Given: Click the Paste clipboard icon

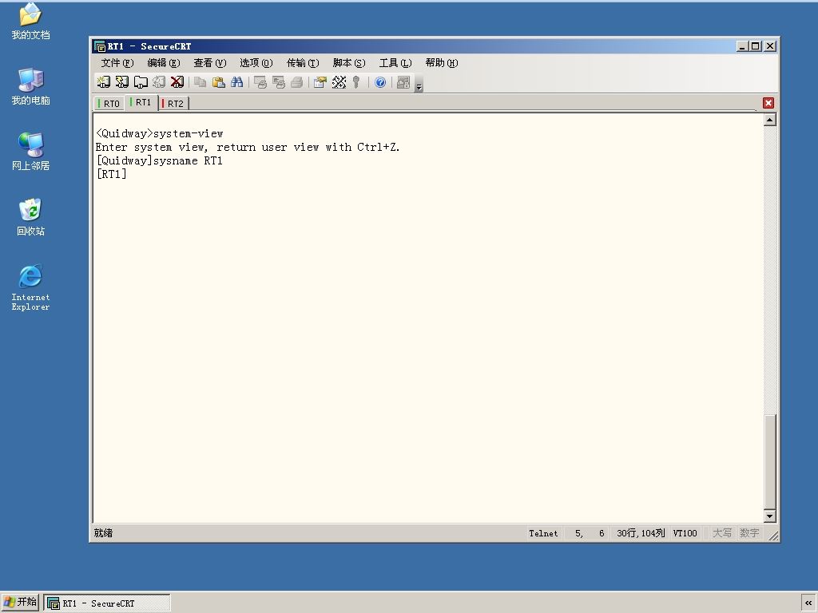Looking at the screenshot, I should point(219,82).
